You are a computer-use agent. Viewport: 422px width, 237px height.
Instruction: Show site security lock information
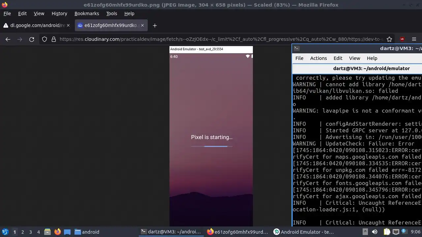point(54,39)
